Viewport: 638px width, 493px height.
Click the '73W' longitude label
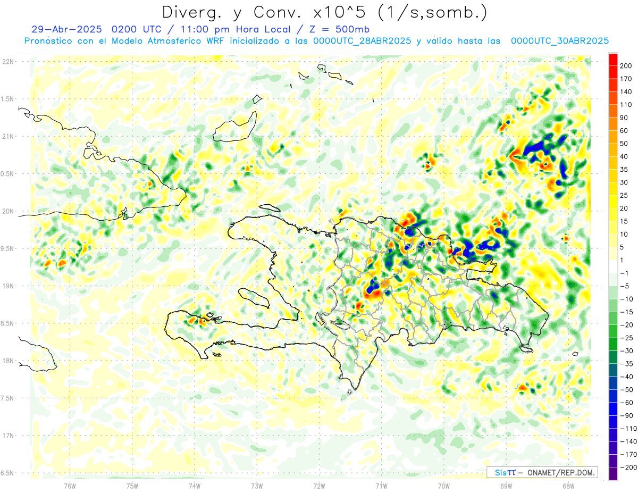pos(257,486)
